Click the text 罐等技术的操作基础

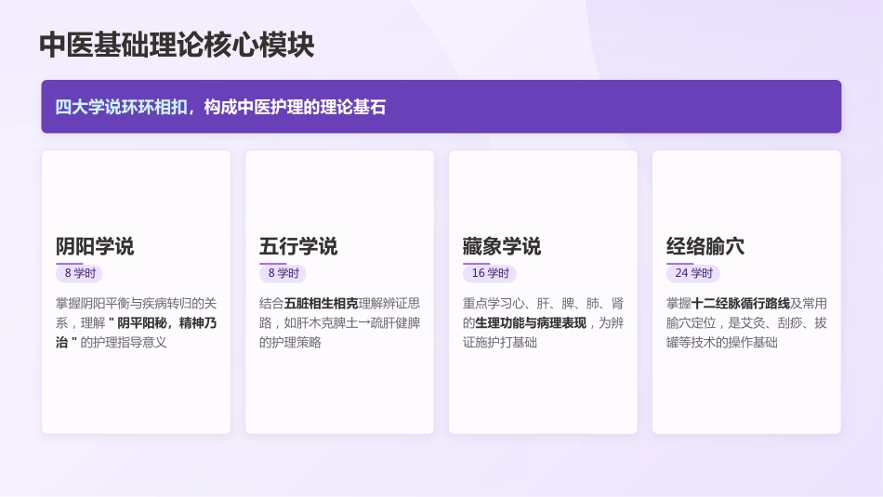pyautogui.click(x=722, y=342)
